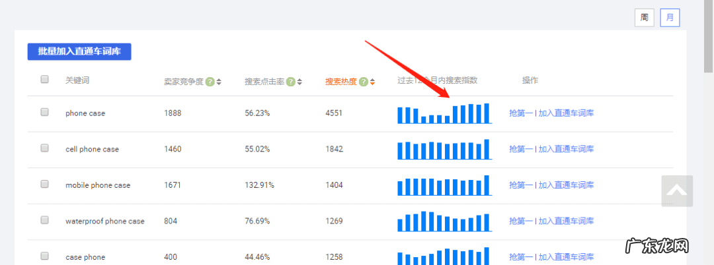Sort by 搜索点击率 arrows
The width and height of the screenshot is (714, 265).
(x=299, y=82)
